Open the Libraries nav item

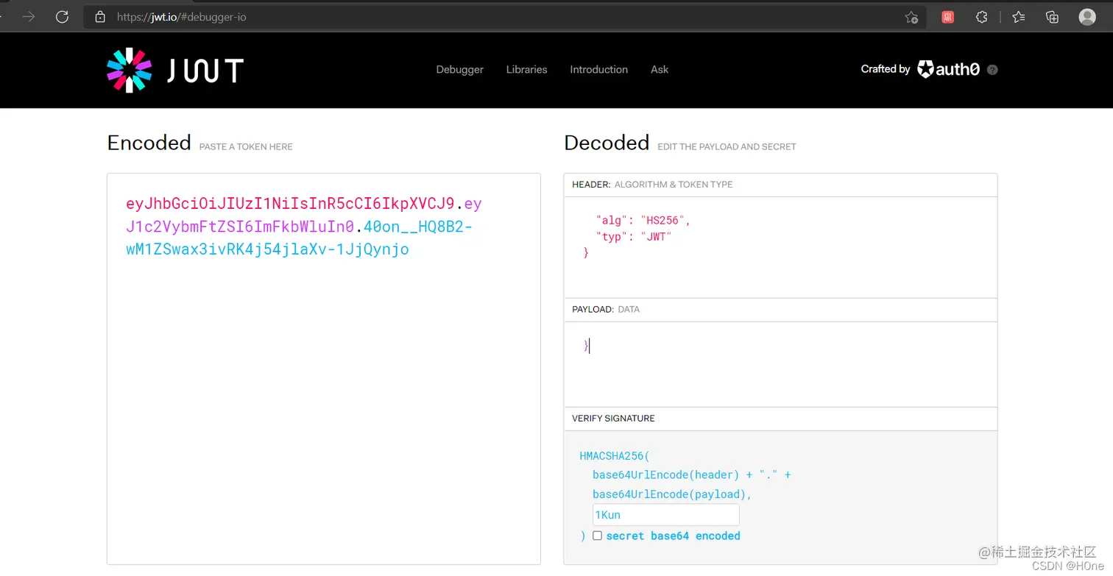pos(526,69)
